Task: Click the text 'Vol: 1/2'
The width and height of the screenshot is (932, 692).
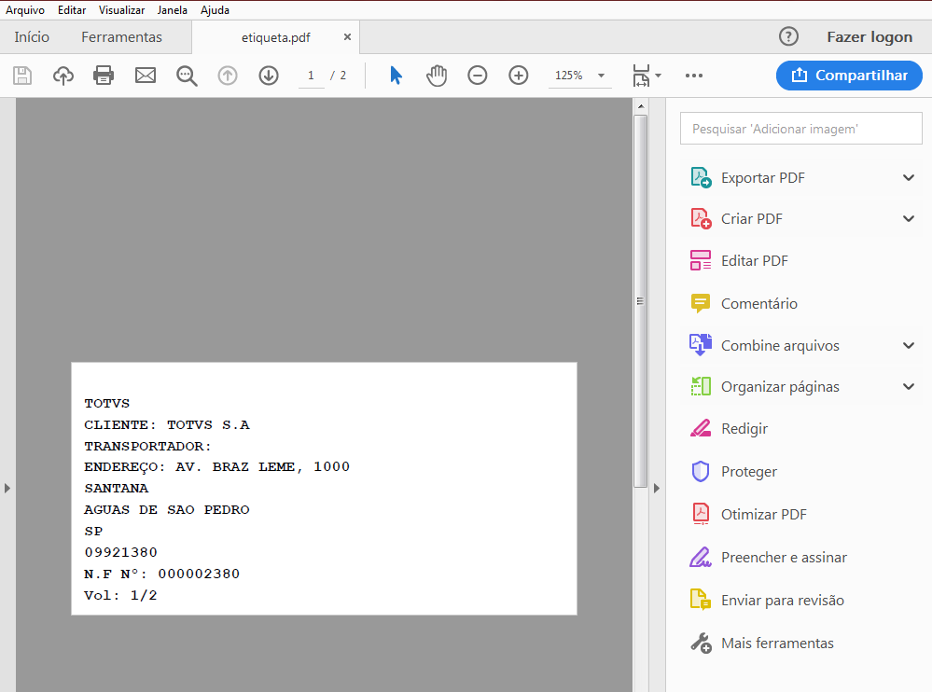Action: point(120,595)
